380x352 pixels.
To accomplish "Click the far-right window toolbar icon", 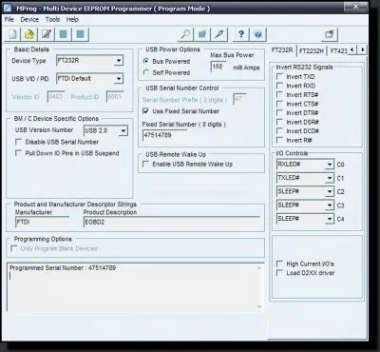I will coord(330,34).
